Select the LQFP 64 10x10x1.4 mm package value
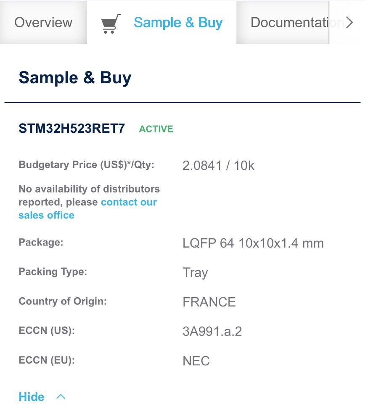Image resolution: width=365 pixels, height=420 pixels. pyautogui.click(x=253, y=243)
